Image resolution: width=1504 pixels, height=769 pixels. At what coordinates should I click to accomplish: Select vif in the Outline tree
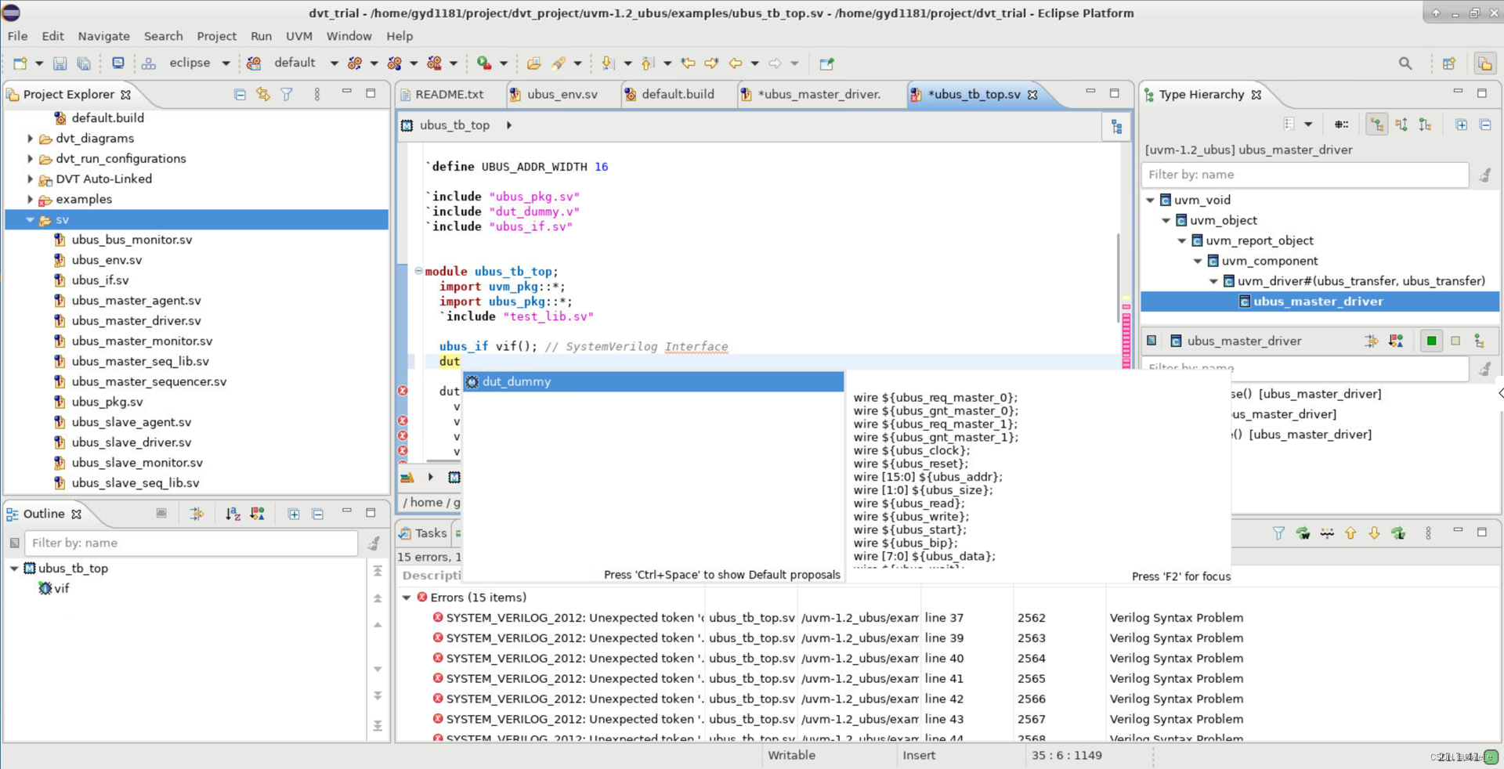pyautogui.click(x=61, y=589)
